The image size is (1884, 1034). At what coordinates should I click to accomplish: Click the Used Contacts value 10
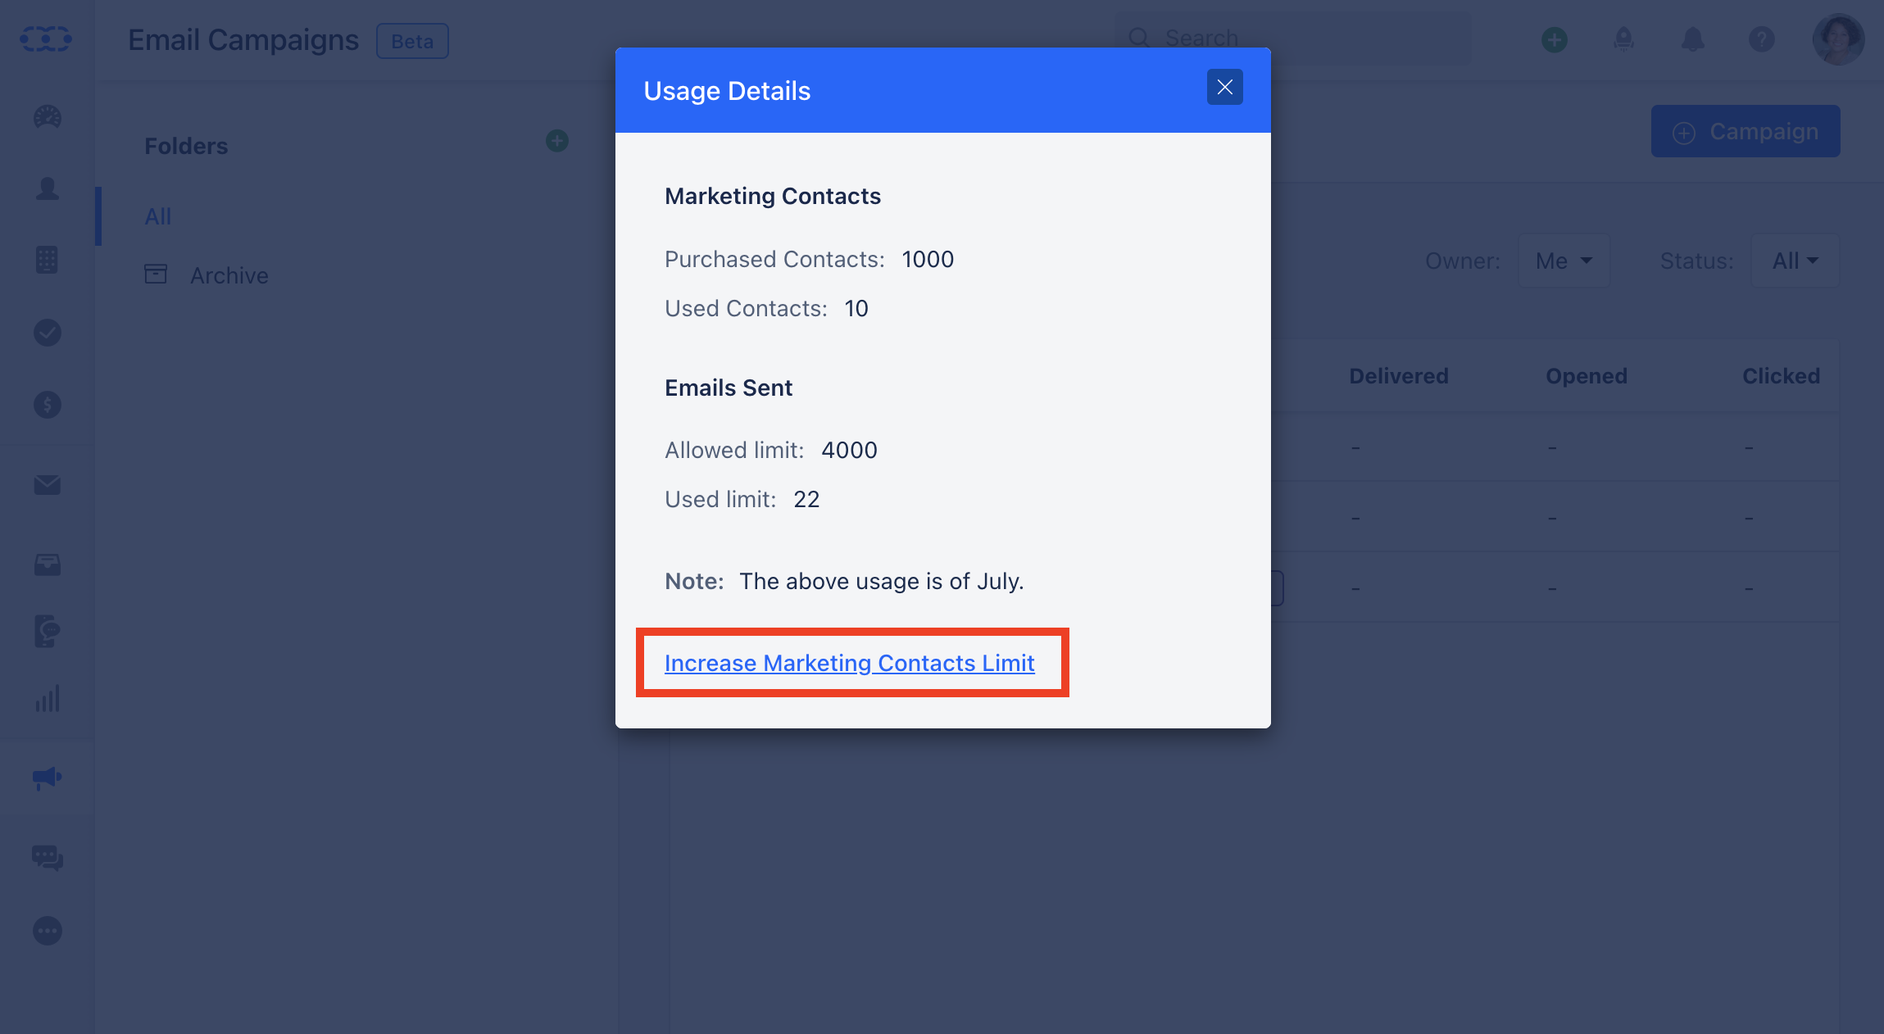[x=856, y=308]
